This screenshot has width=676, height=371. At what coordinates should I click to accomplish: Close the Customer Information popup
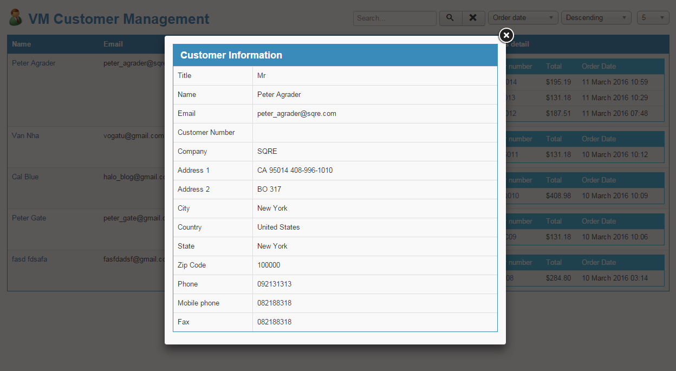[x=506, y=35]
